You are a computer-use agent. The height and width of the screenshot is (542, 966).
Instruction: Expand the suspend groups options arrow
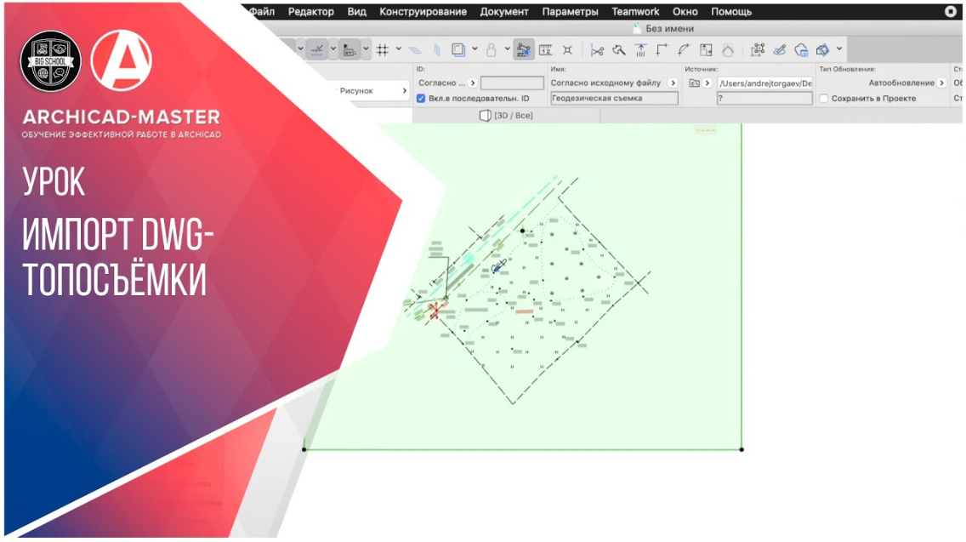[x=507, y=48]
